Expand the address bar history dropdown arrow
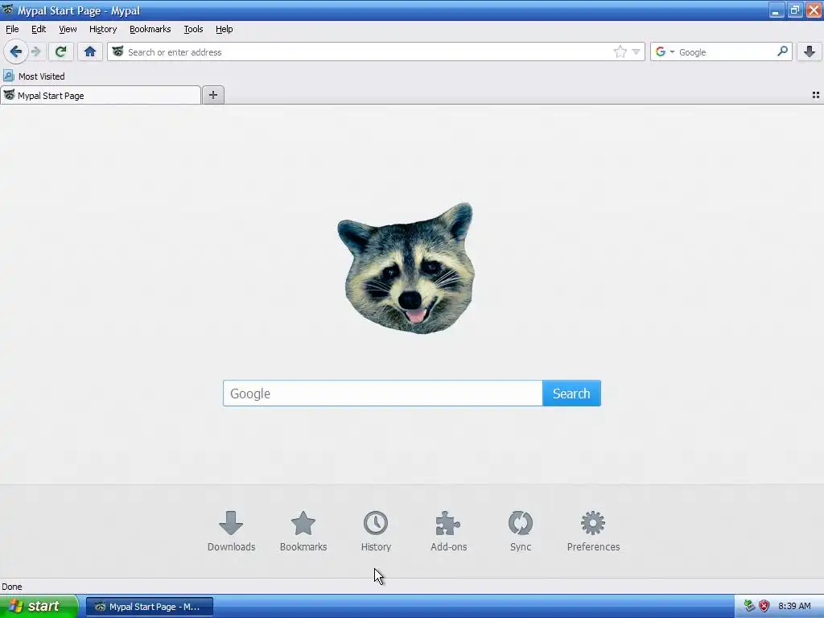The height and width of the screenshot is (618, 824). click(x=636, y=51)
